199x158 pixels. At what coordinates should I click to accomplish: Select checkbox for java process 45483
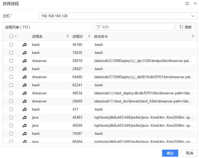coord(11,118)
